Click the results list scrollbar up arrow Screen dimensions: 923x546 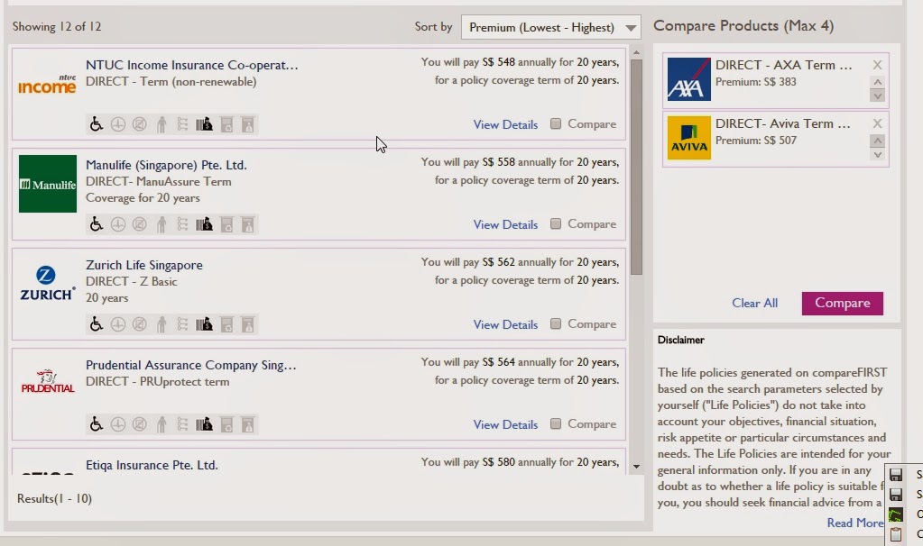pyautogui.click(x=636, y=53)
